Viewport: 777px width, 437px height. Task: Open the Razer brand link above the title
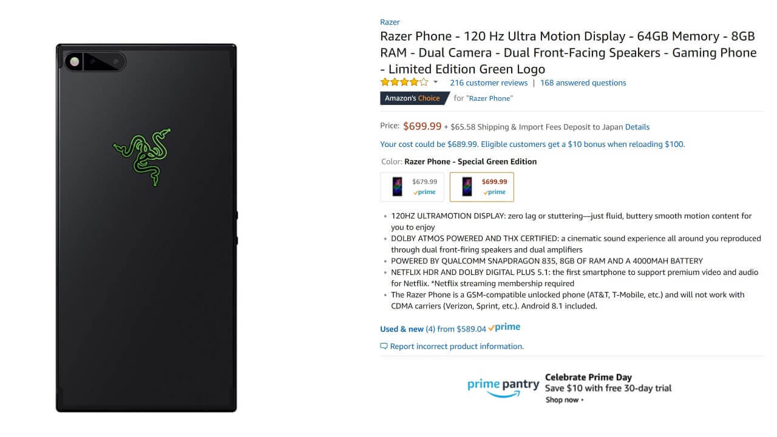(390, 22)
